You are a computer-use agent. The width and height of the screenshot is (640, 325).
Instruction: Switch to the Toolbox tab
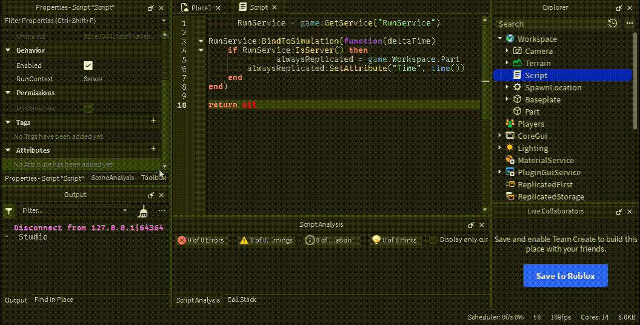coord(153,178)
